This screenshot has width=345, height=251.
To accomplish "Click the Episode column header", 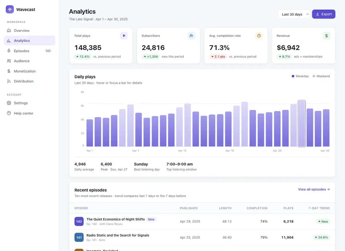I will tap(81, 208).
